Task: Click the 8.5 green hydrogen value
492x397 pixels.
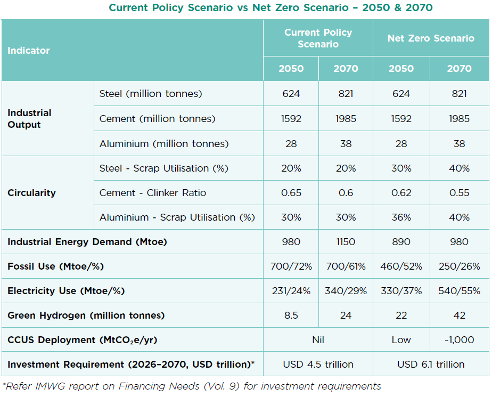Action: coord(291,315)
